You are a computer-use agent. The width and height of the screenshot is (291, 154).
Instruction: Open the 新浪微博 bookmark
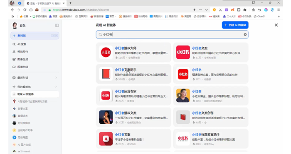point(97,17)
